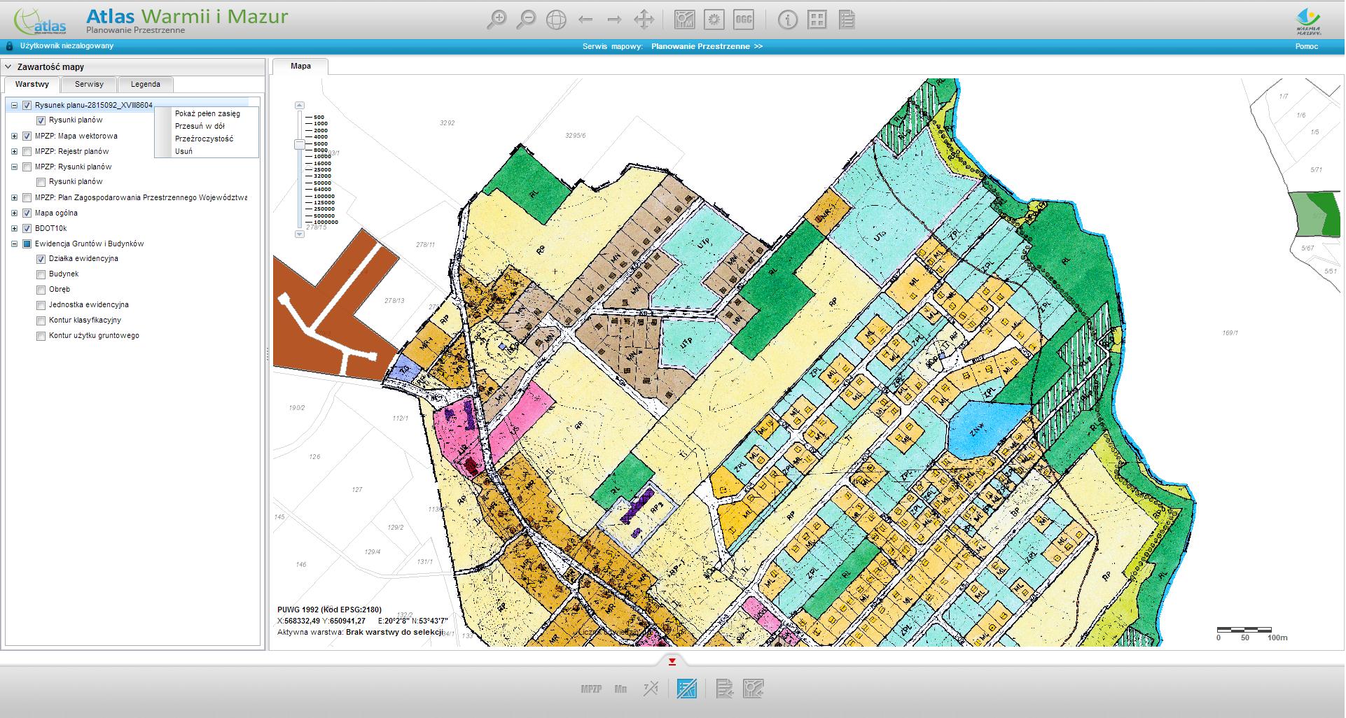Viewport: 1346px width, 718px height.
Task: Go to next map view arrow
Action: tap(614, 20)
